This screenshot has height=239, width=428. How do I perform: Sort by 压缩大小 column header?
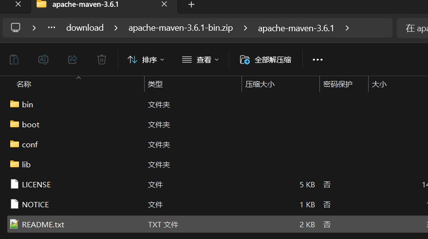(260, 84)
